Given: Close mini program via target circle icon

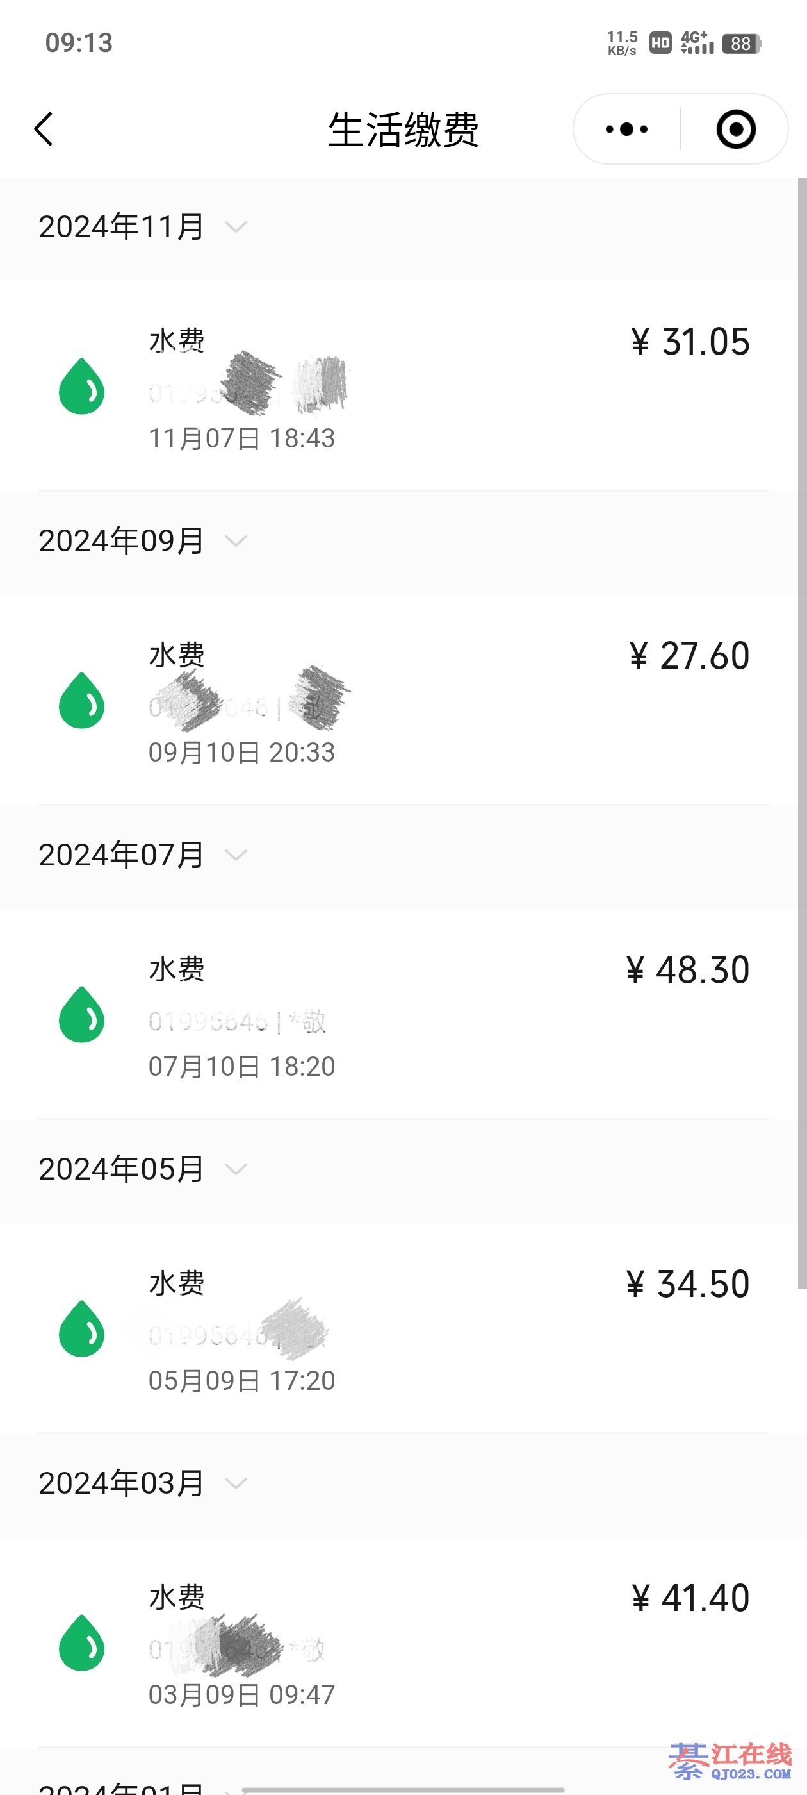Looking at the screenshot, I should click(735, 129).
